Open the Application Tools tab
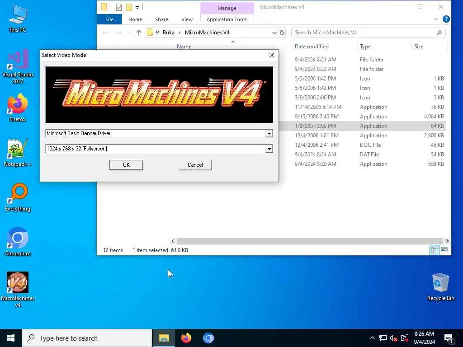This screenshot has height=347, width=463. 227,19
